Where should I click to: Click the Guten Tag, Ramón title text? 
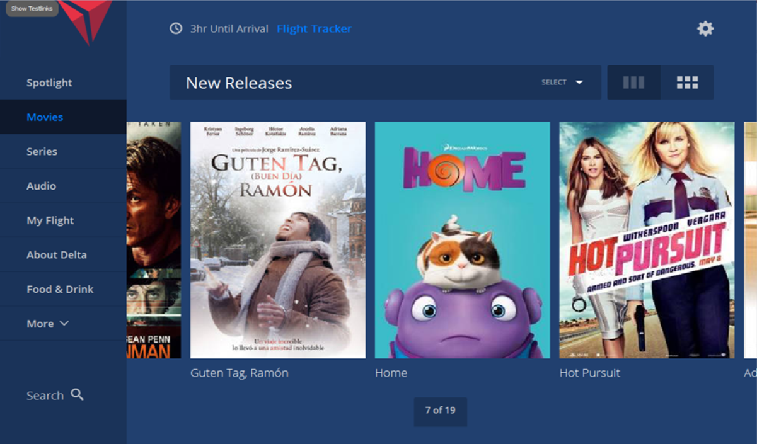pos(240,373)
